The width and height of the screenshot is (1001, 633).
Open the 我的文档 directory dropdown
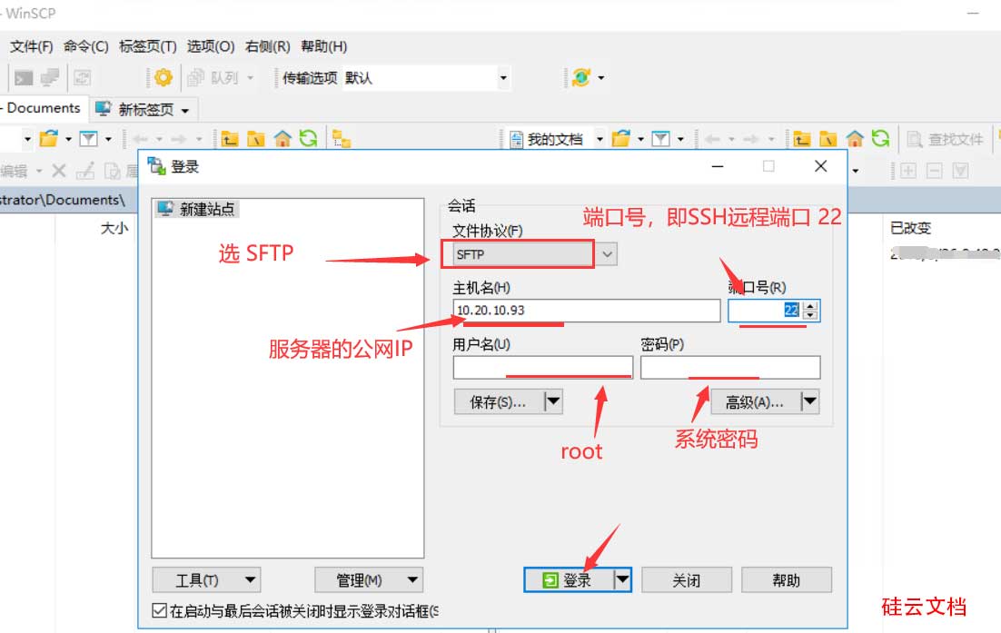(x=600, y=138)
